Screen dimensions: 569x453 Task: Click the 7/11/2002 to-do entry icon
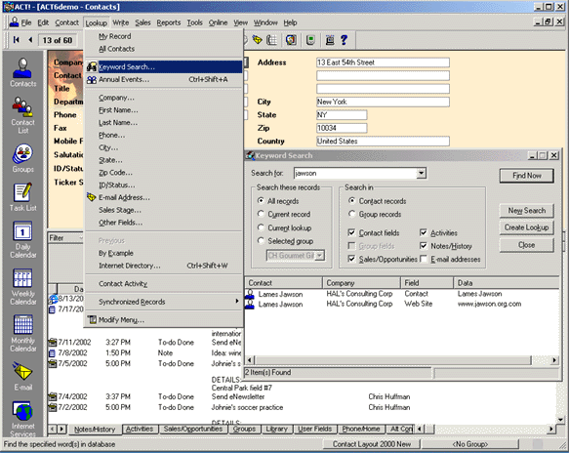(53, 343)
